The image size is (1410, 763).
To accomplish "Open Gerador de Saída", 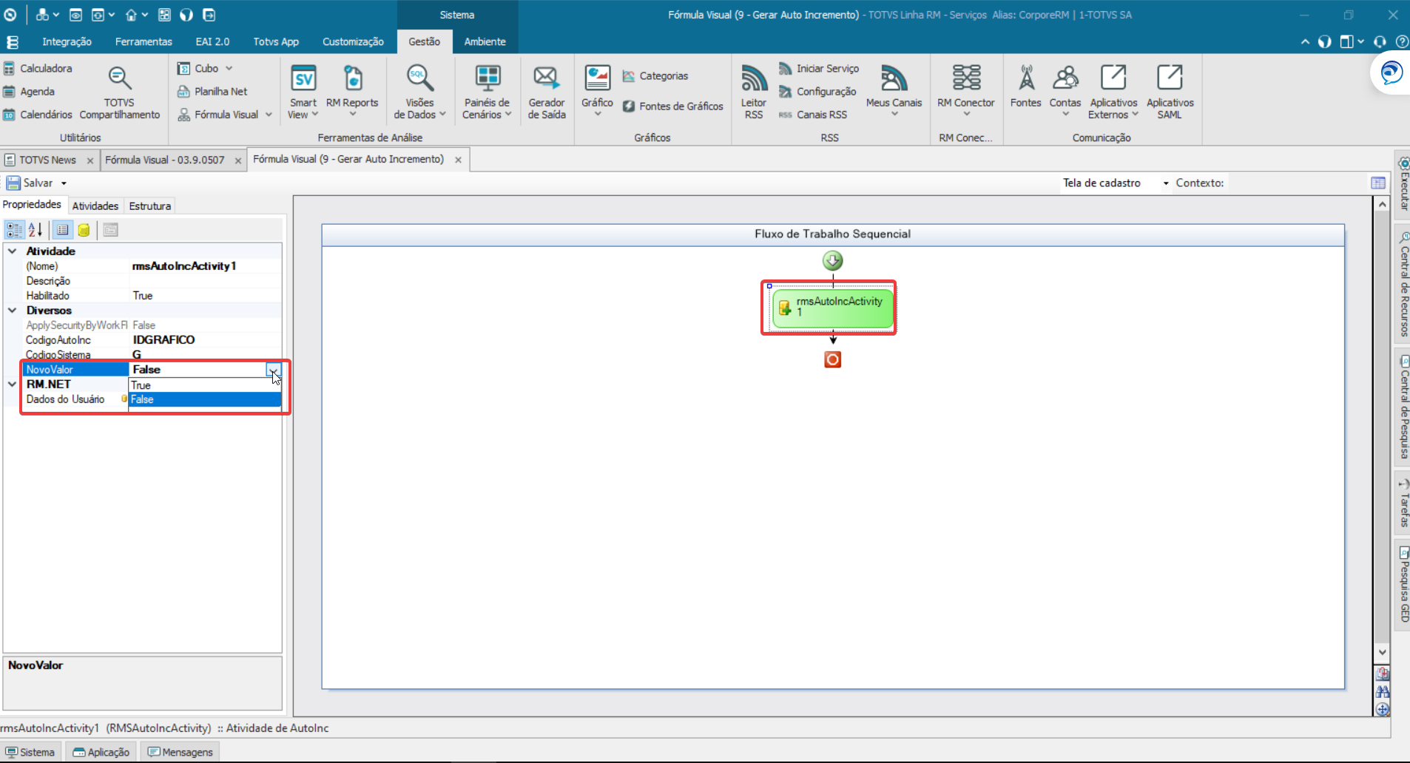I will 546,92.
